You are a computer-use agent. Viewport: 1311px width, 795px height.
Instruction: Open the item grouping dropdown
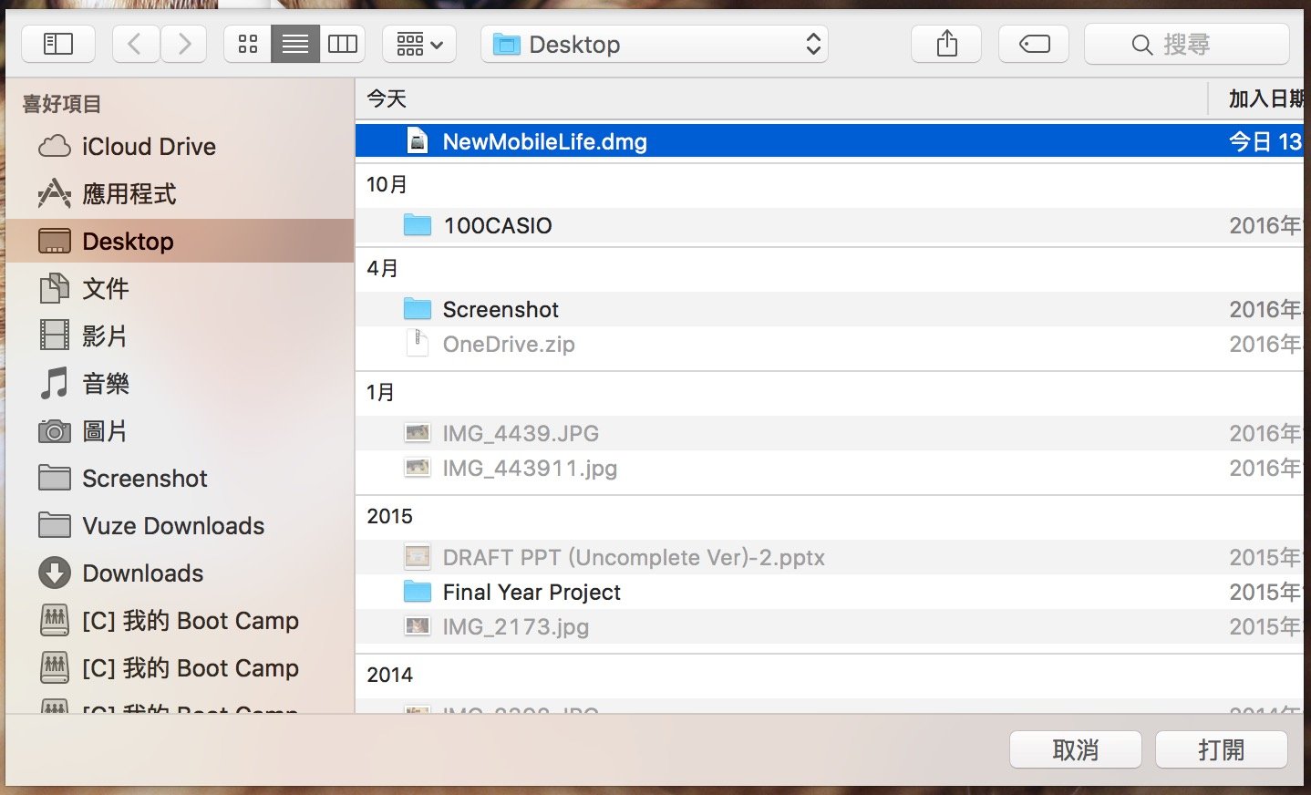pyautogui.click(x=418, y=44)
